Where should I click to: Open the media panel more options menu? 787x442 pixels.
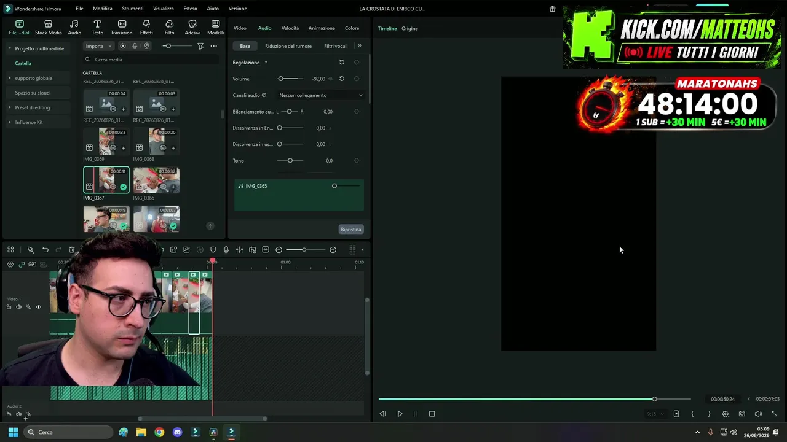(213, 46)
